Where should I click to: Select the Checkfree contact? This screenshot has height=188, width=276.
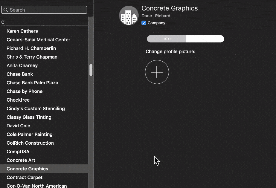click(44, 100)
